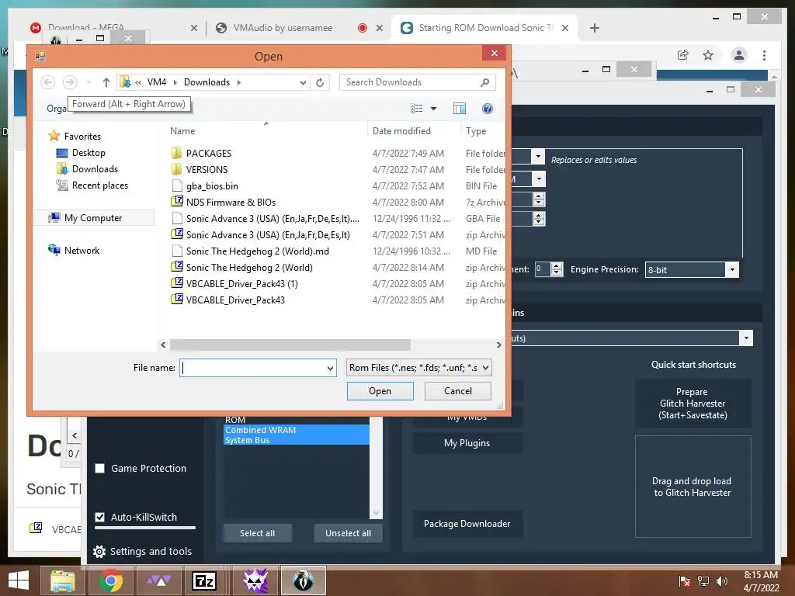Open the recent locations dropdown arrow
Image resolution: width=795 pixels, height=596 pixels.
pos(89,82)
